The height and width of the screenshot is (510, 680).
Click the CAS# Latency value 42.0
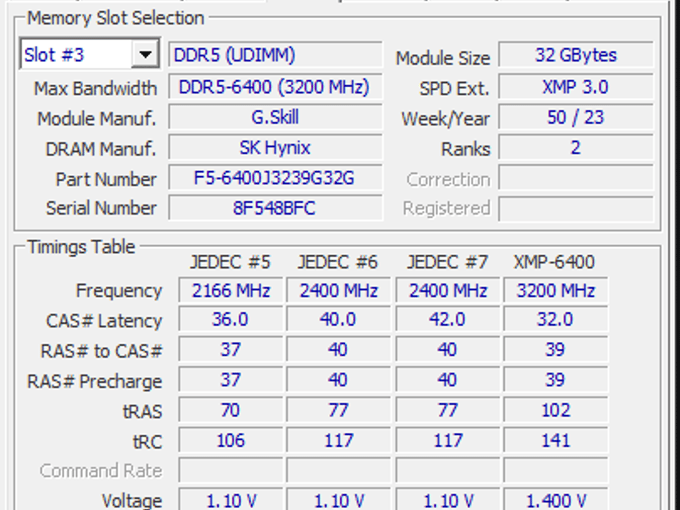coord(447,319)
